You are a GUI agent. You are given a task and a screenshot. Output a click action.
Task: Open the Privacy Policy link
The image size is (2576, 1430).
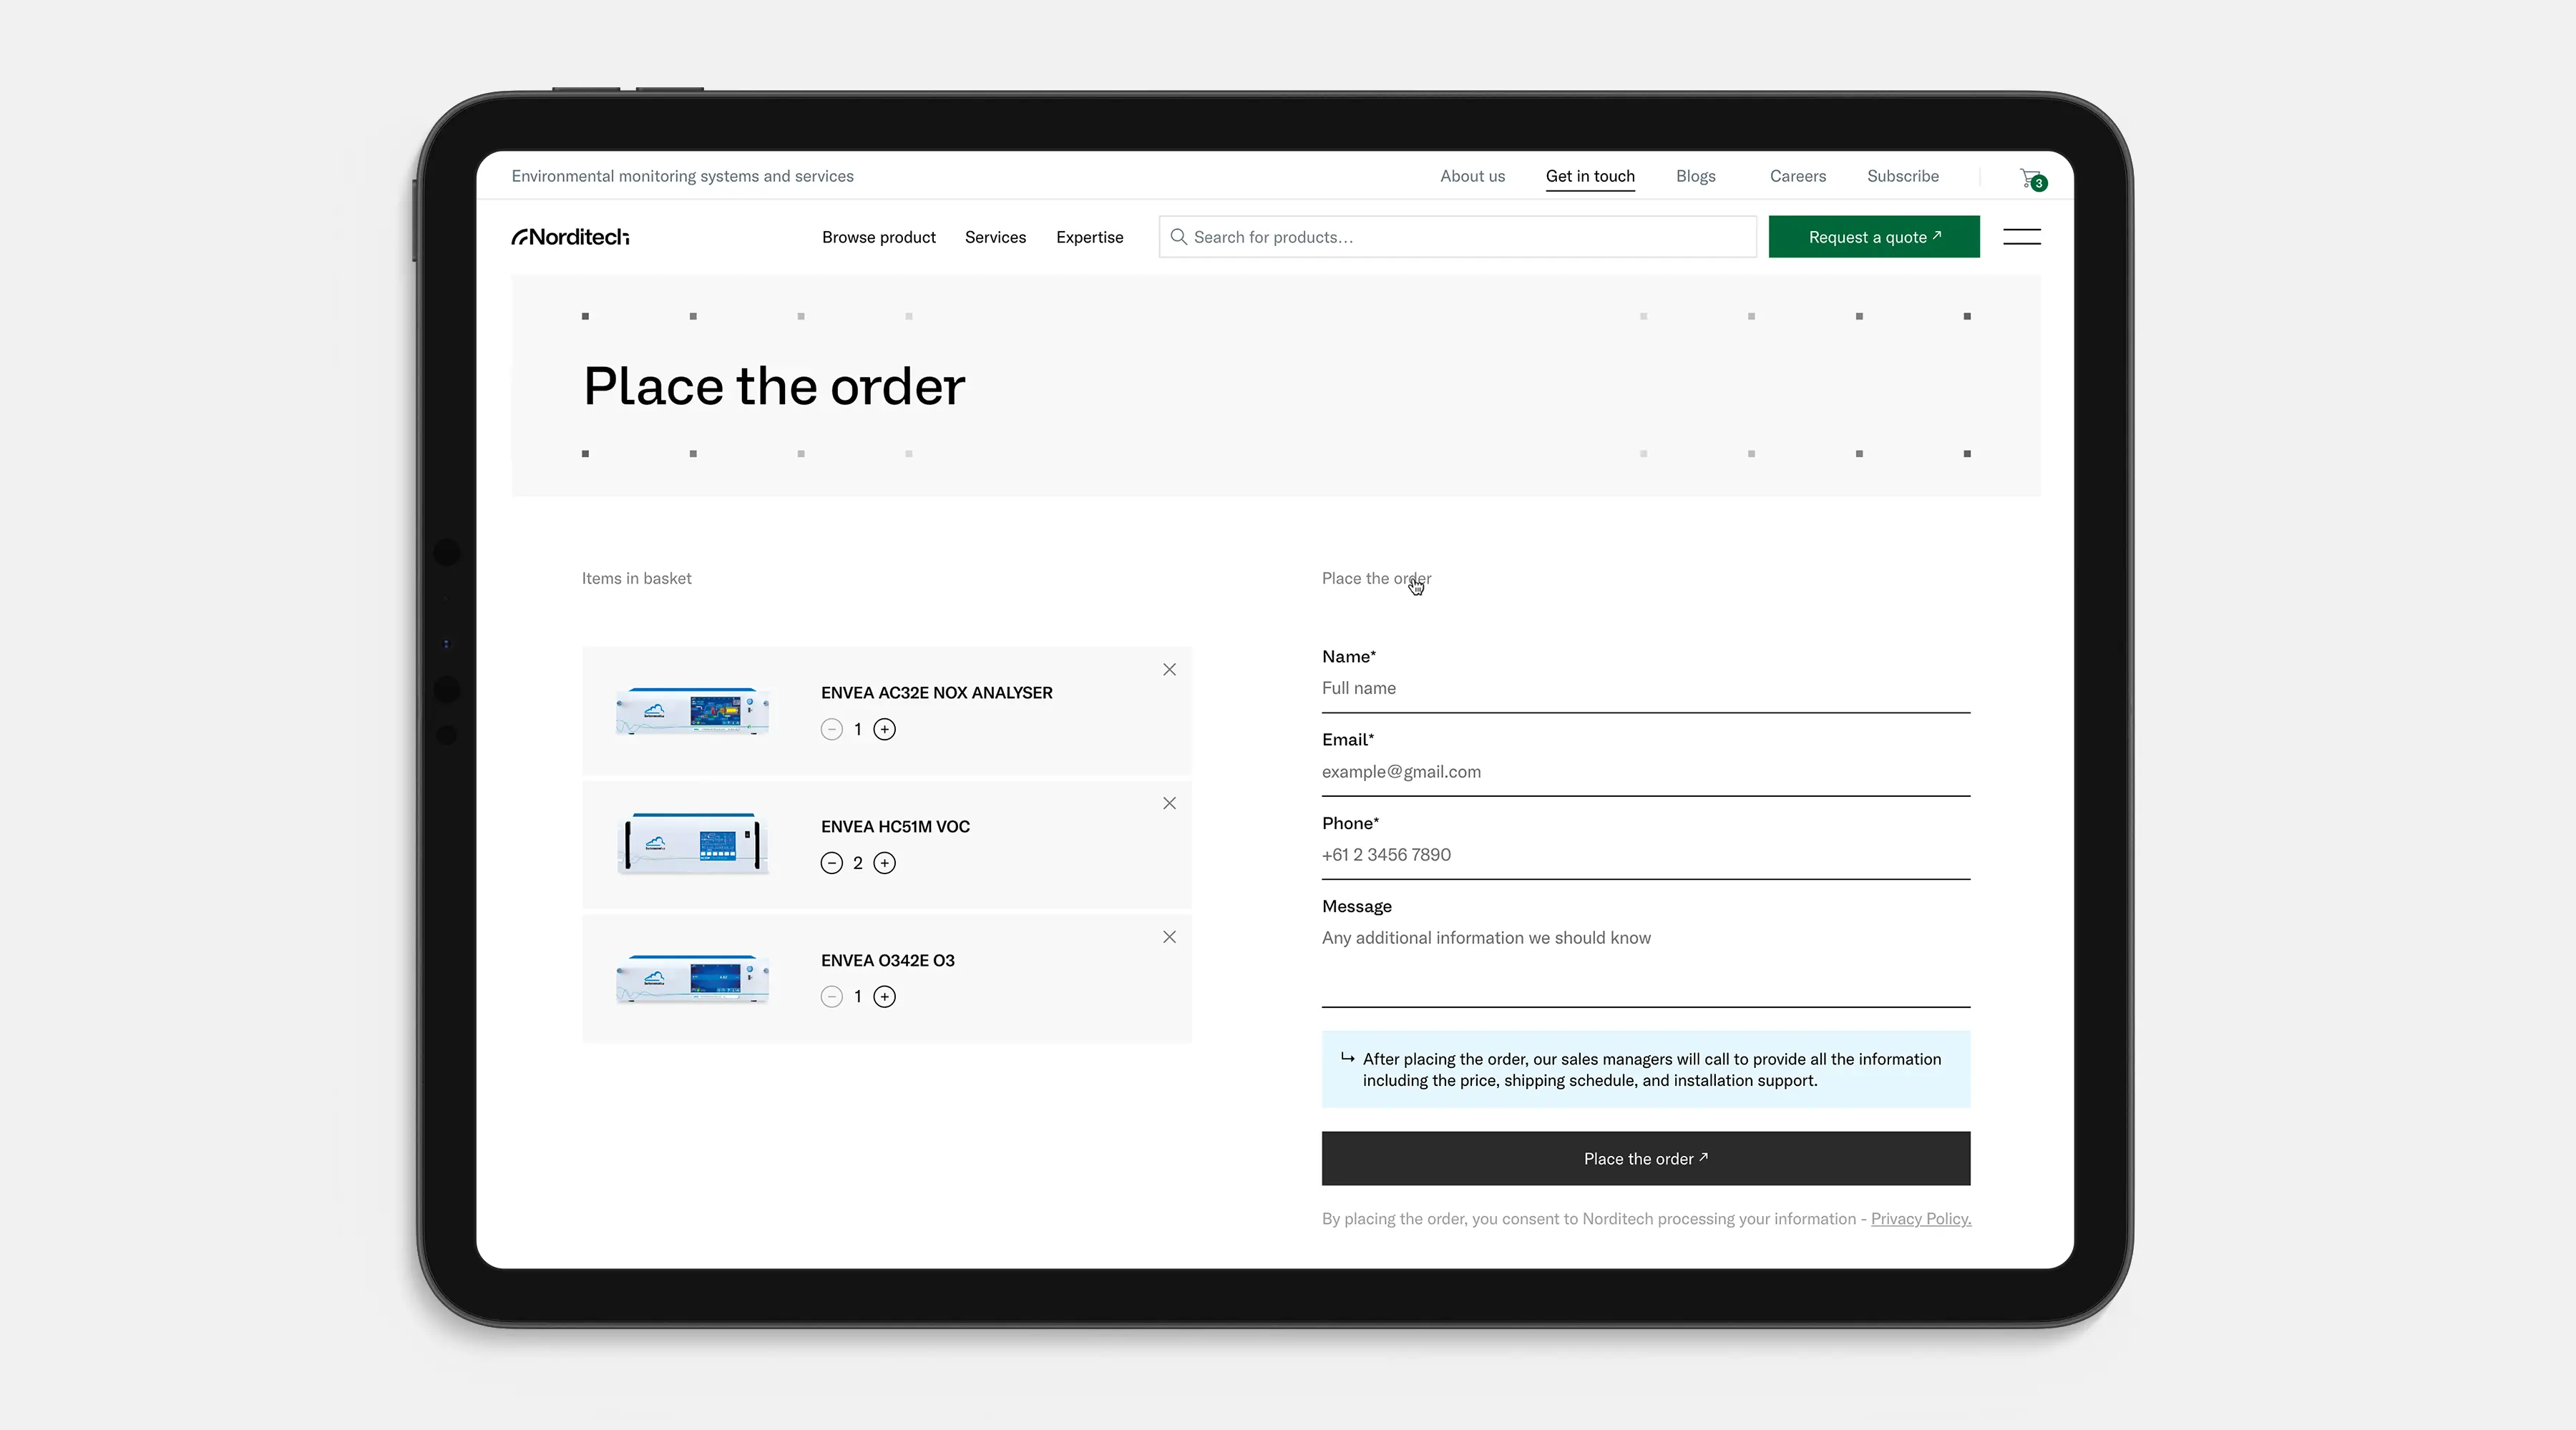coord(1920,1219)
